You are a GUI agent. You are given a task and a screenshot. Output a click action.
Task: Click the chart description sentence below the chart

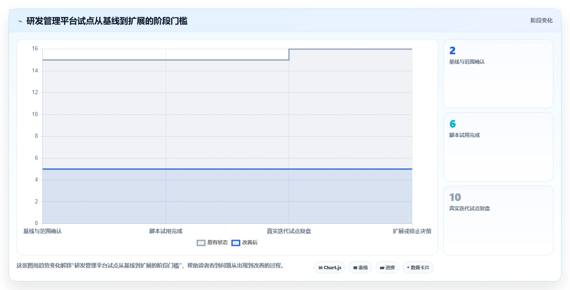150,266
